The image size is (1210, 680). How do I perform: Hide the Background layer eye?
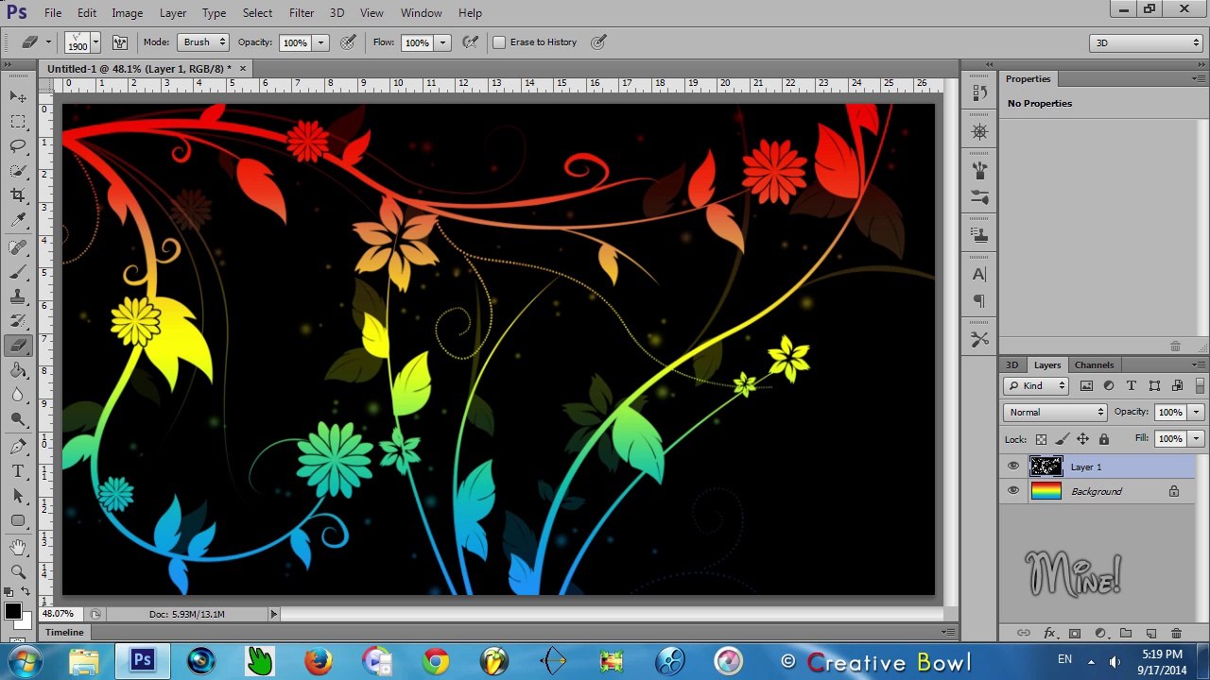coord(1013,491)
